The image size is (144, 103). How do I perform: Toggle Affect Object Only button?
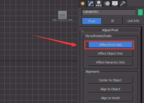[110, 53]
